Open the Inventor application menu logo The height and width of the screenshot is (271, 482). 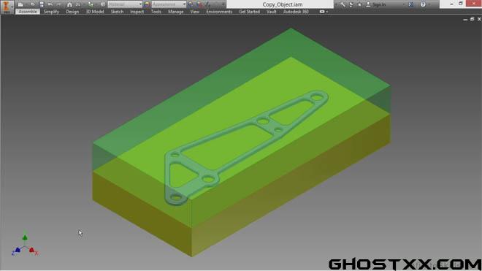pyautogui.click(x=6, y=6)
